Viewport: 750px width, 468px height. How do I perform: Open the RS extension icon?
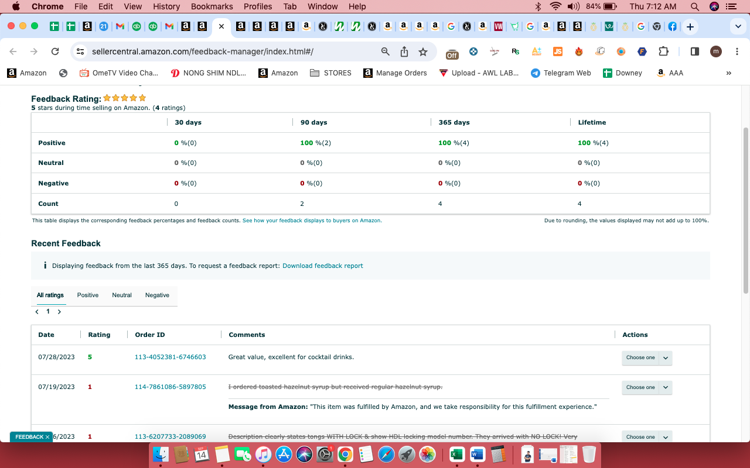(x=515, y=51)
